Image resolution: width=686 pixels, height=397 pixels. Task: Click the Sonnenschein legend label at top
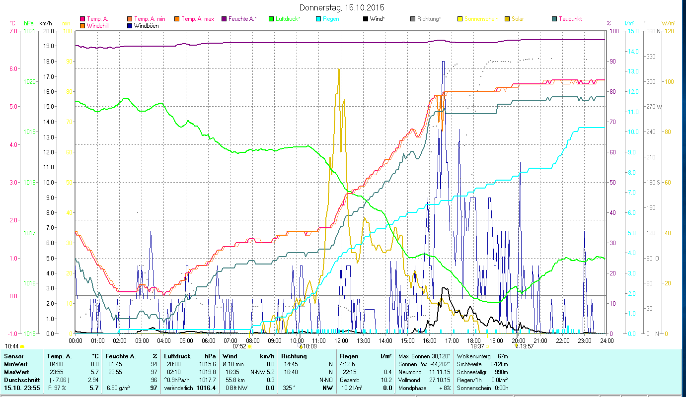point(481,19)
